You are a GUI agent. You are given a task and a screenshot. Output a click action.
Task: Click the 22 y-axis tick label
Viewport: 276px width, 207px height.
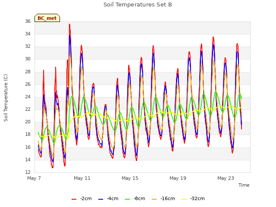pyautogui.click(x=28, y=109)
